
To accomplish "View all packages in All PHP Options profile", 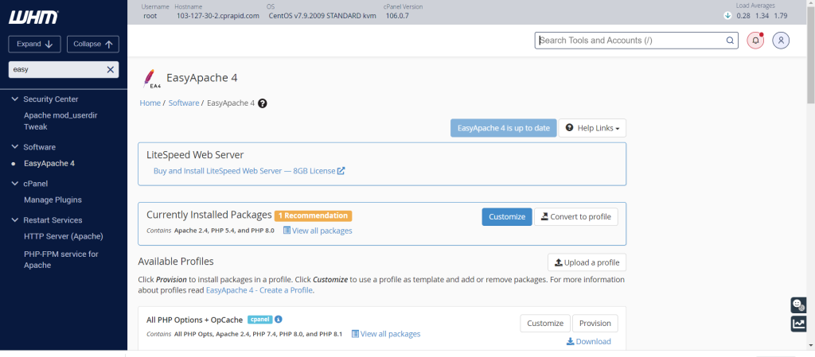I will (x=386, y=334).
